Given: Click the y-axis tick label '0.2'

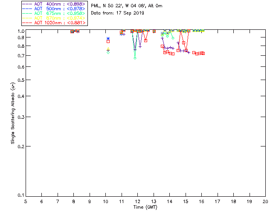Looking at the screenshot, I should 21,146.
